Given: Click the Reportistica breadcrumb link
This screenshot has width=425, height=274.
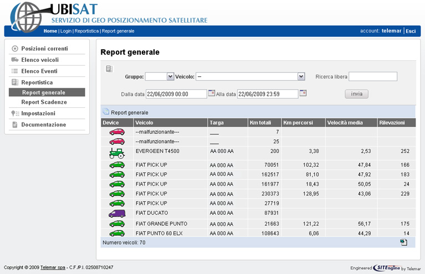Looking at the screenshot, I should click(87, 31).
